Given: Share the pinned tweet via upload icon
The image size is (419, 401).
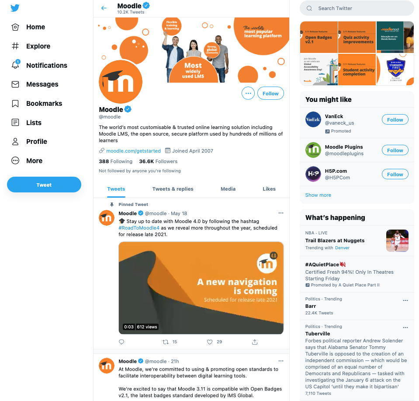Looking at the screenshot, I should [x=255, y=342].
